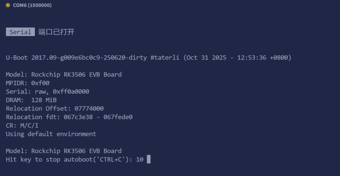Click the #taterli build tag
Image resolution: width=340 pixels, height=176 pixels.
[165, 58]
